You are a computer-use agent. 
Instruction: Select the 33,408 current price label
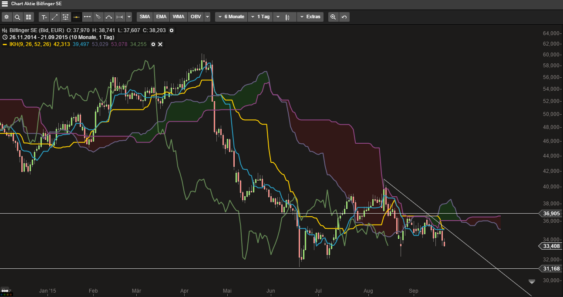tap(551, 246)
